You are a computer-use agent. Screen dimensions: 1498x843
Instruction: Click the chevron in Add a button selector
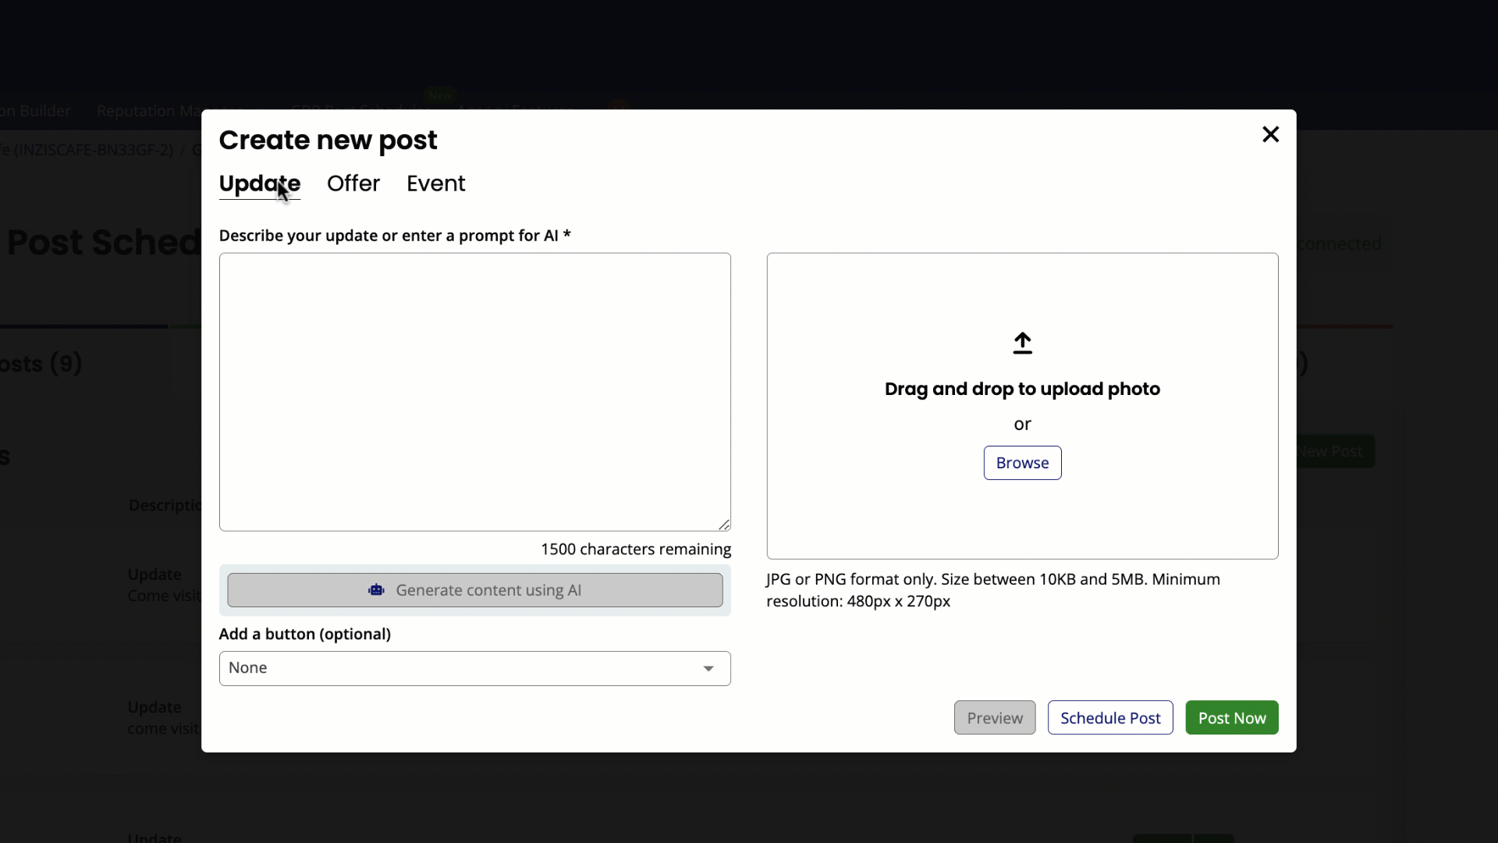pyautogui.click(x=708, y=668)
